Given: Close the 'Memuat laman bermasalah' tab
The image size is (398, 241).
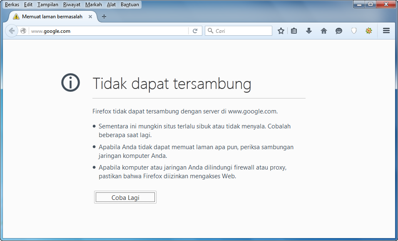Looking at the screenshot, I should (x=90, y=17).
